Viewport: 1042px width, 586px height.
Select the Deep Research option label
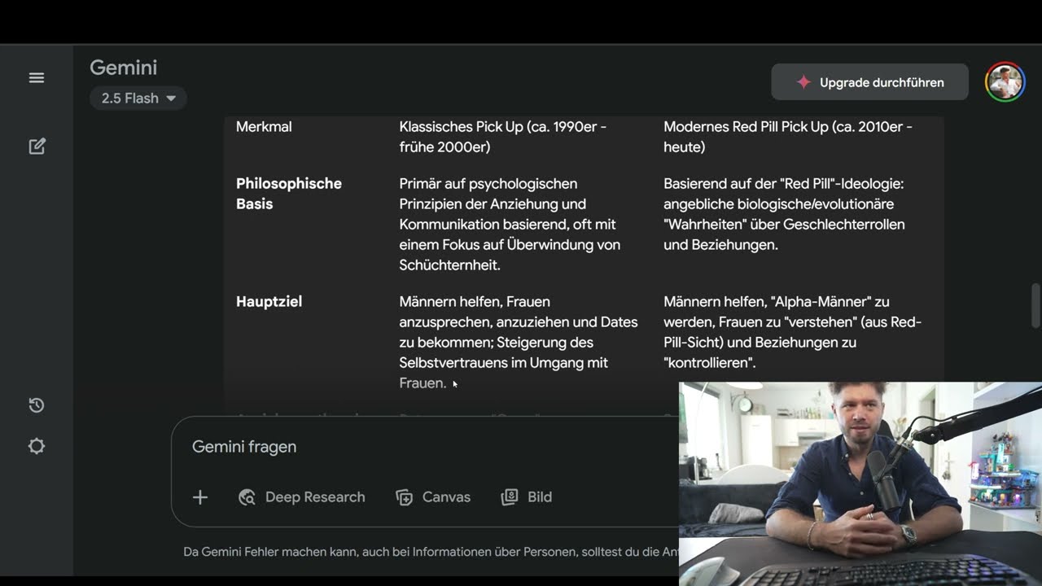click(x=315, y=497)
